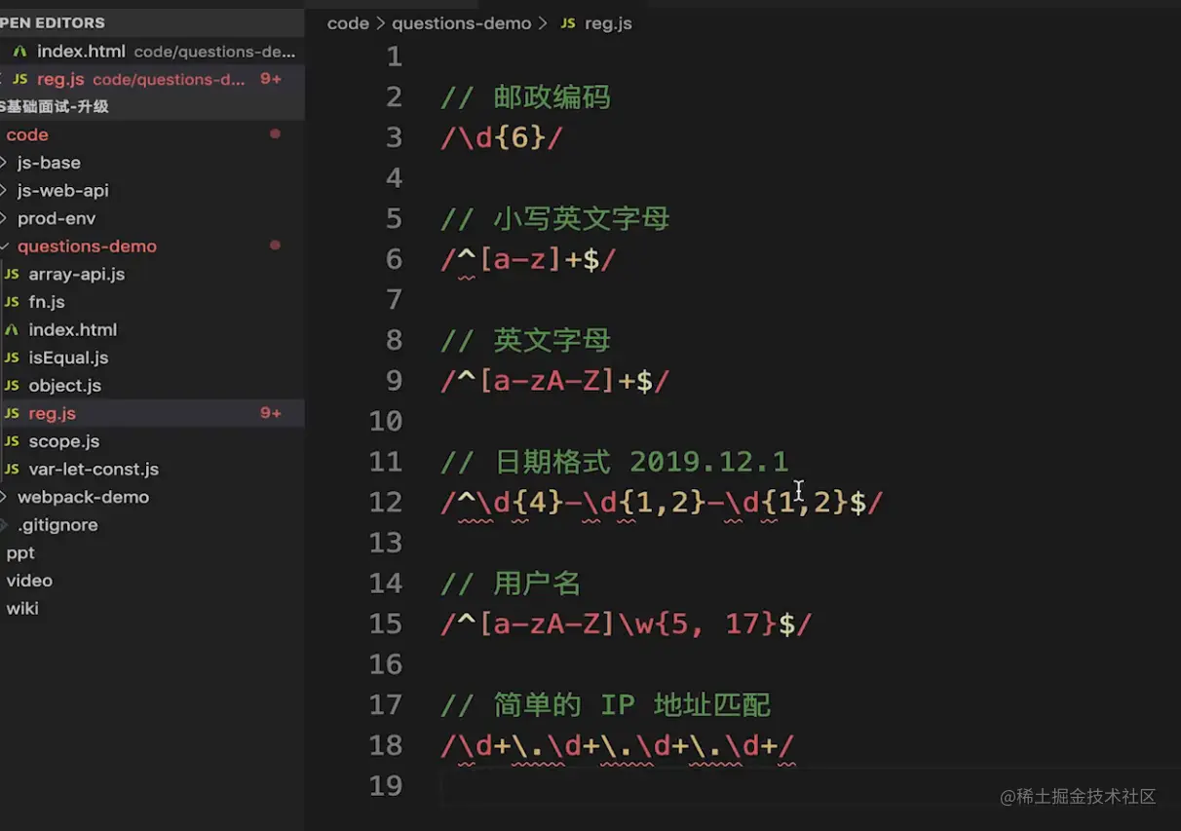Click the questions-demo breadcrumb segment

coord(461,23)
